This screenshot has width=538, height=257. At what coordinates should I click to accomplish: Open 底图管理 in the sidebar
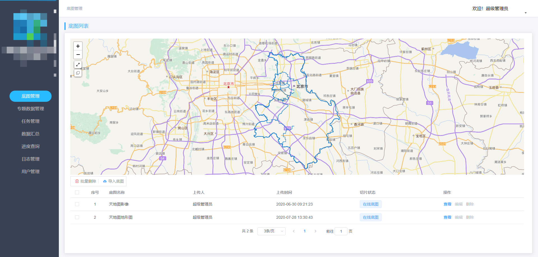[31, 96]
